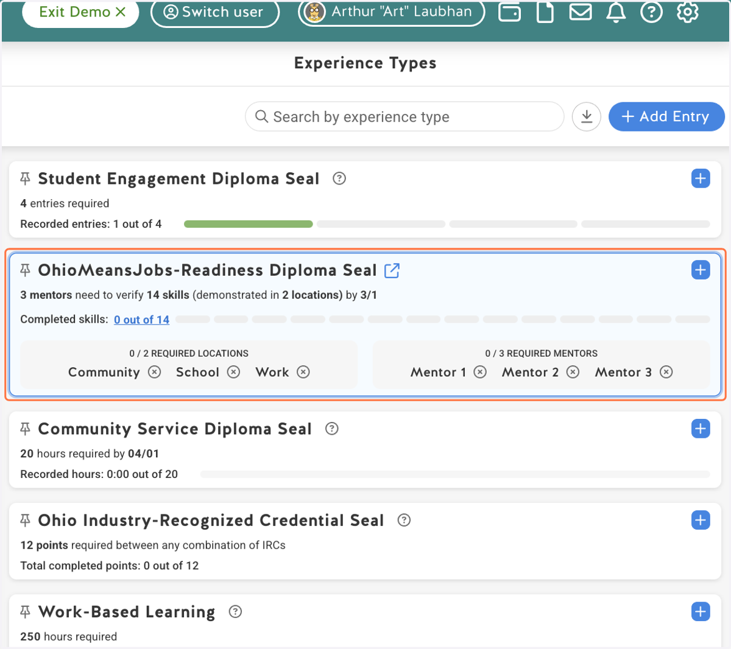Add entry to Community Service Diploma Seal
Image resolution: width=731 pixels, height=649 pixels.
(x=701, y=429)
